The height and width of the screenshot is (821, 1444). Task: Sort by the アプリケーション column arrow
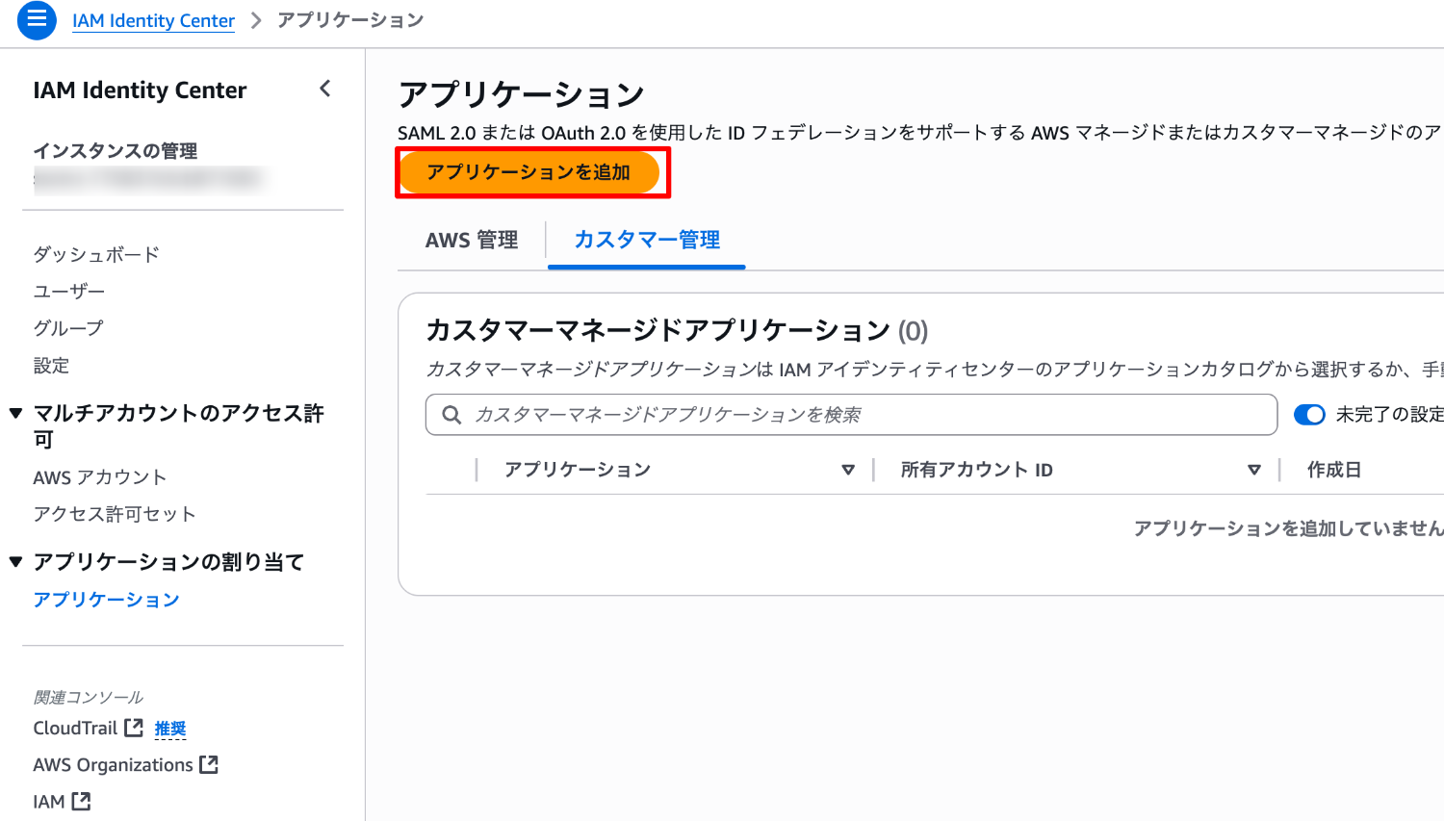coord(848,470)
